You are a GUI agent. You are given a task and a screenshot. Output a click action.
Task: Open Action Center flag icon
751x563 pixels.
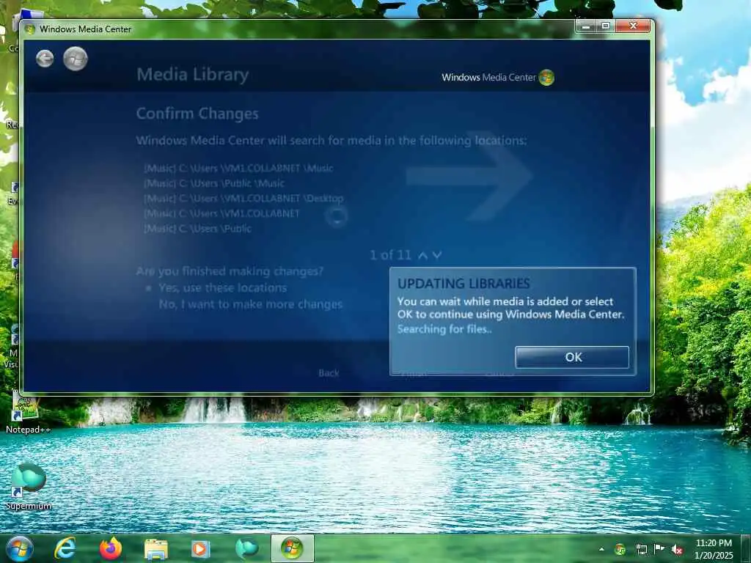click(x=659, y=549)
